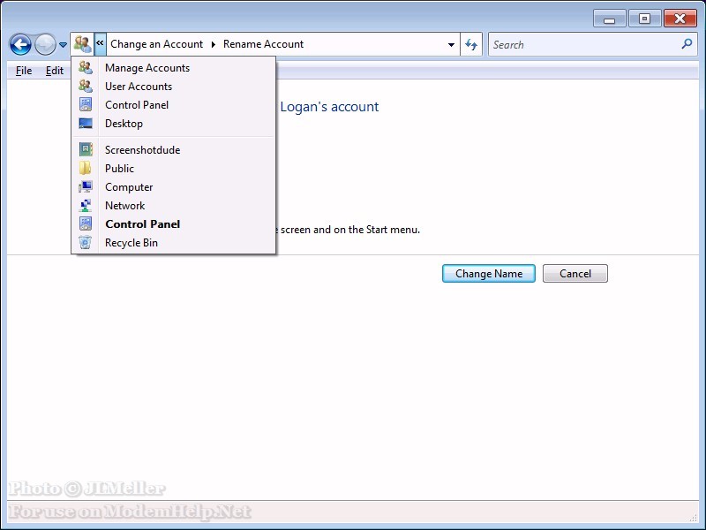Select the Screenshotdude entry
The width and height of the screenshot is (706, 530).
tap(174, 149)
